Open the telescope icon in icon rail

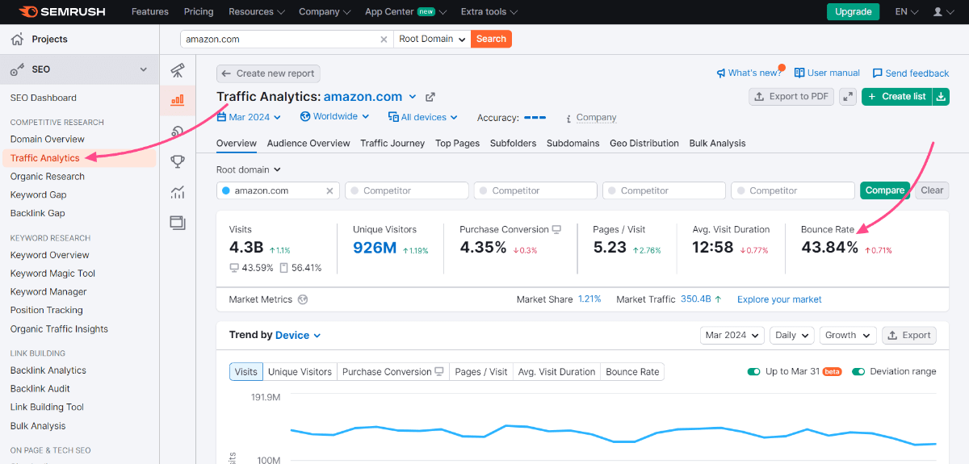[x=178, y=70]
